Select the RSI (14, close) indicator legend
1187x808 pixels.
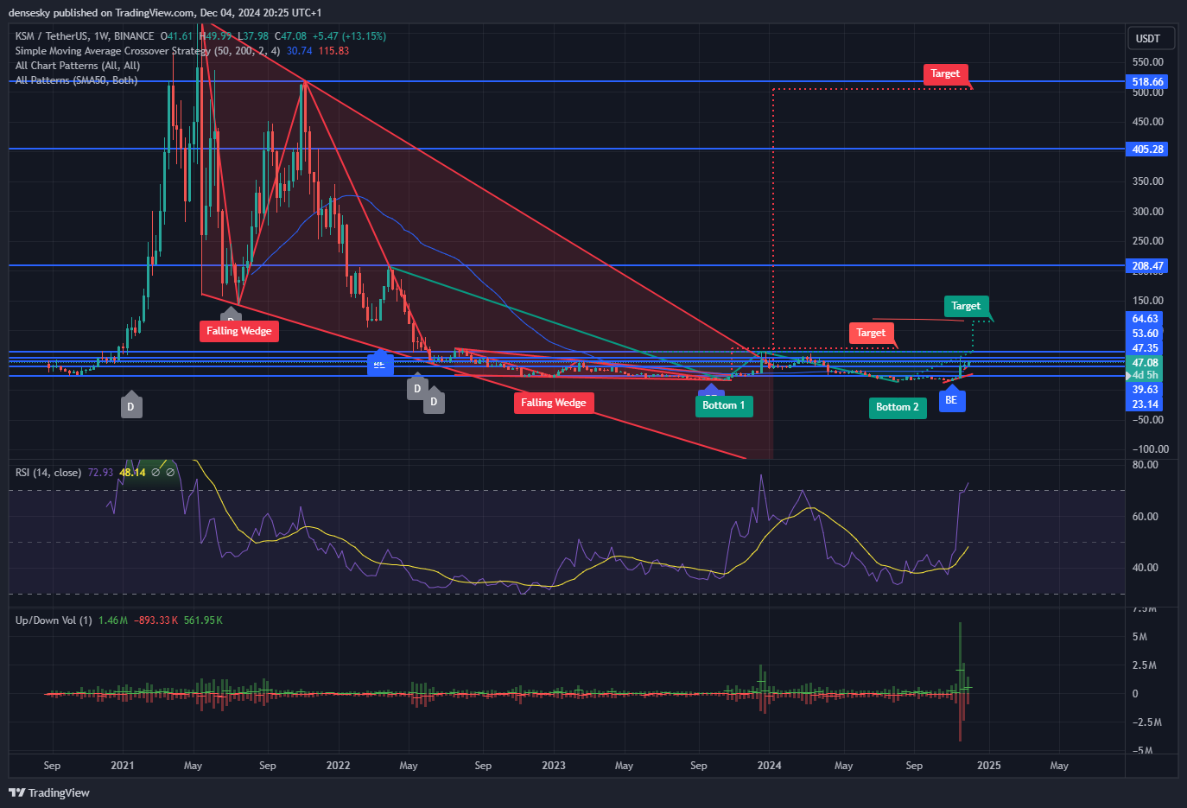tap(48, 473)
